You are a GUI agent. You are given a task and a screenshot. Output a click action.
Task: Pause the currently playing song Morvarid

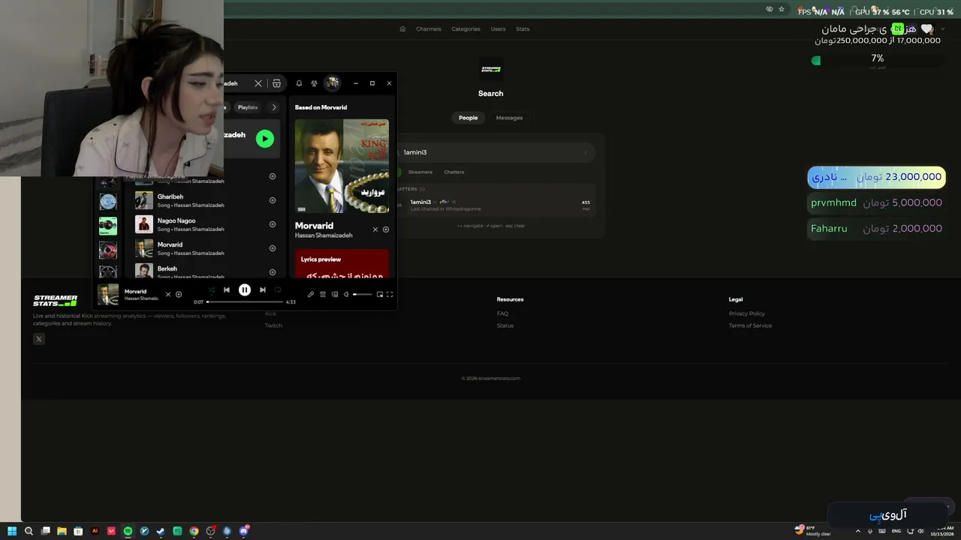[245, 289]
